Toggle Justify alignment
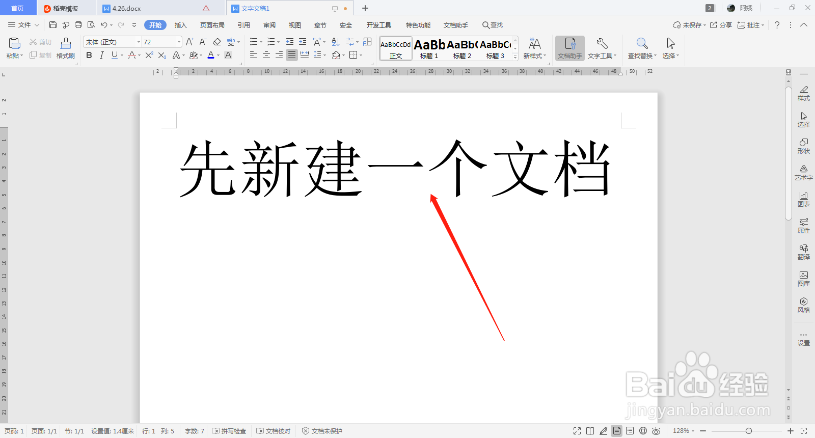The height and width of the screenshot is (438, 815). pos(292,55)
